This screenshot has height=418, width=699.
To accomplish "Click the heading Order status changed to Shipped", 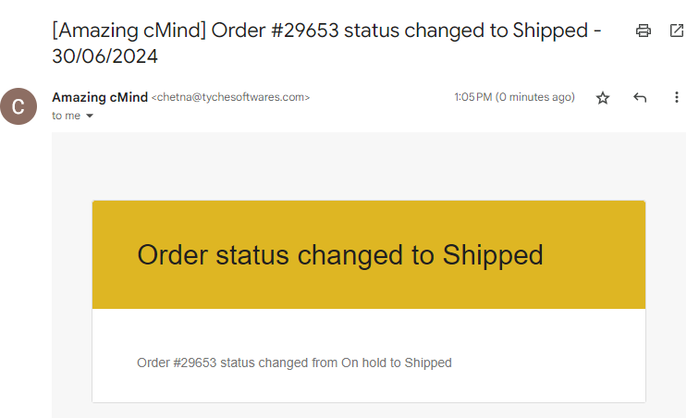I will [340, 255].
